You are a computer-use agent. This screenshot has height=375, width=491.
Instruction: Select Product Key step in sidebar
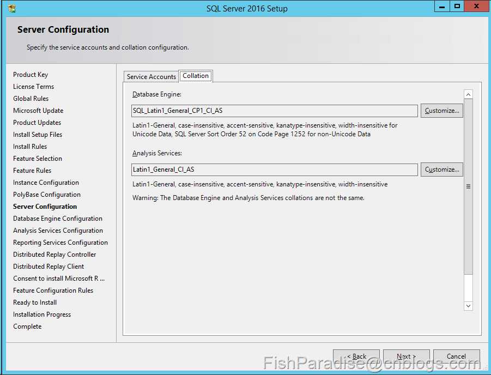[31, 75]
